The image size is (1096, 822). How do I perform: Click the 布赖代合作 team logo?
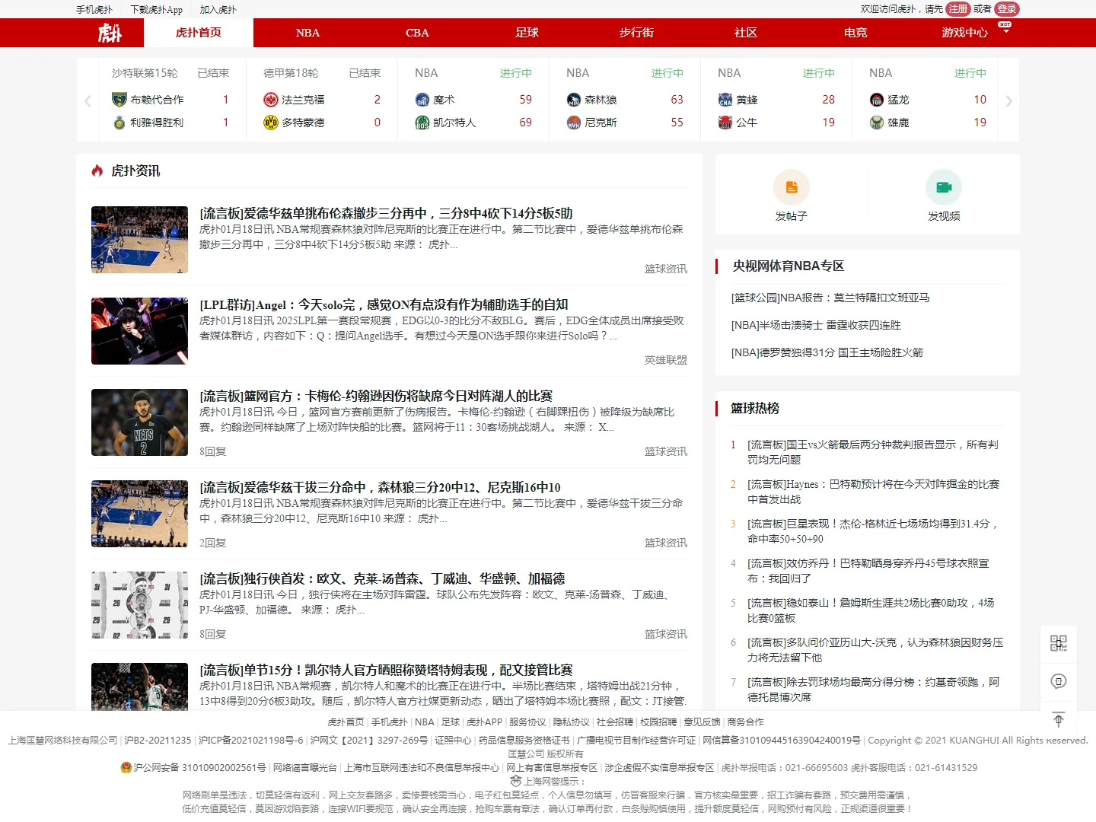click(x=119, y=99)
